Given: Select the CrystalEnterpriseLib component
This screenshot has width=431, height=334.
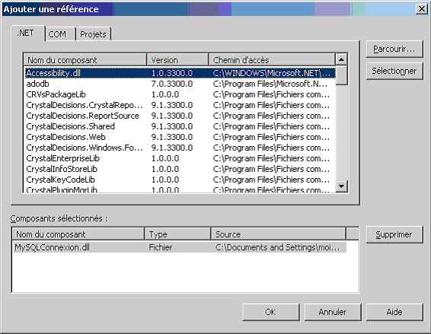Looking at the screenshot, I should (180, 158).
